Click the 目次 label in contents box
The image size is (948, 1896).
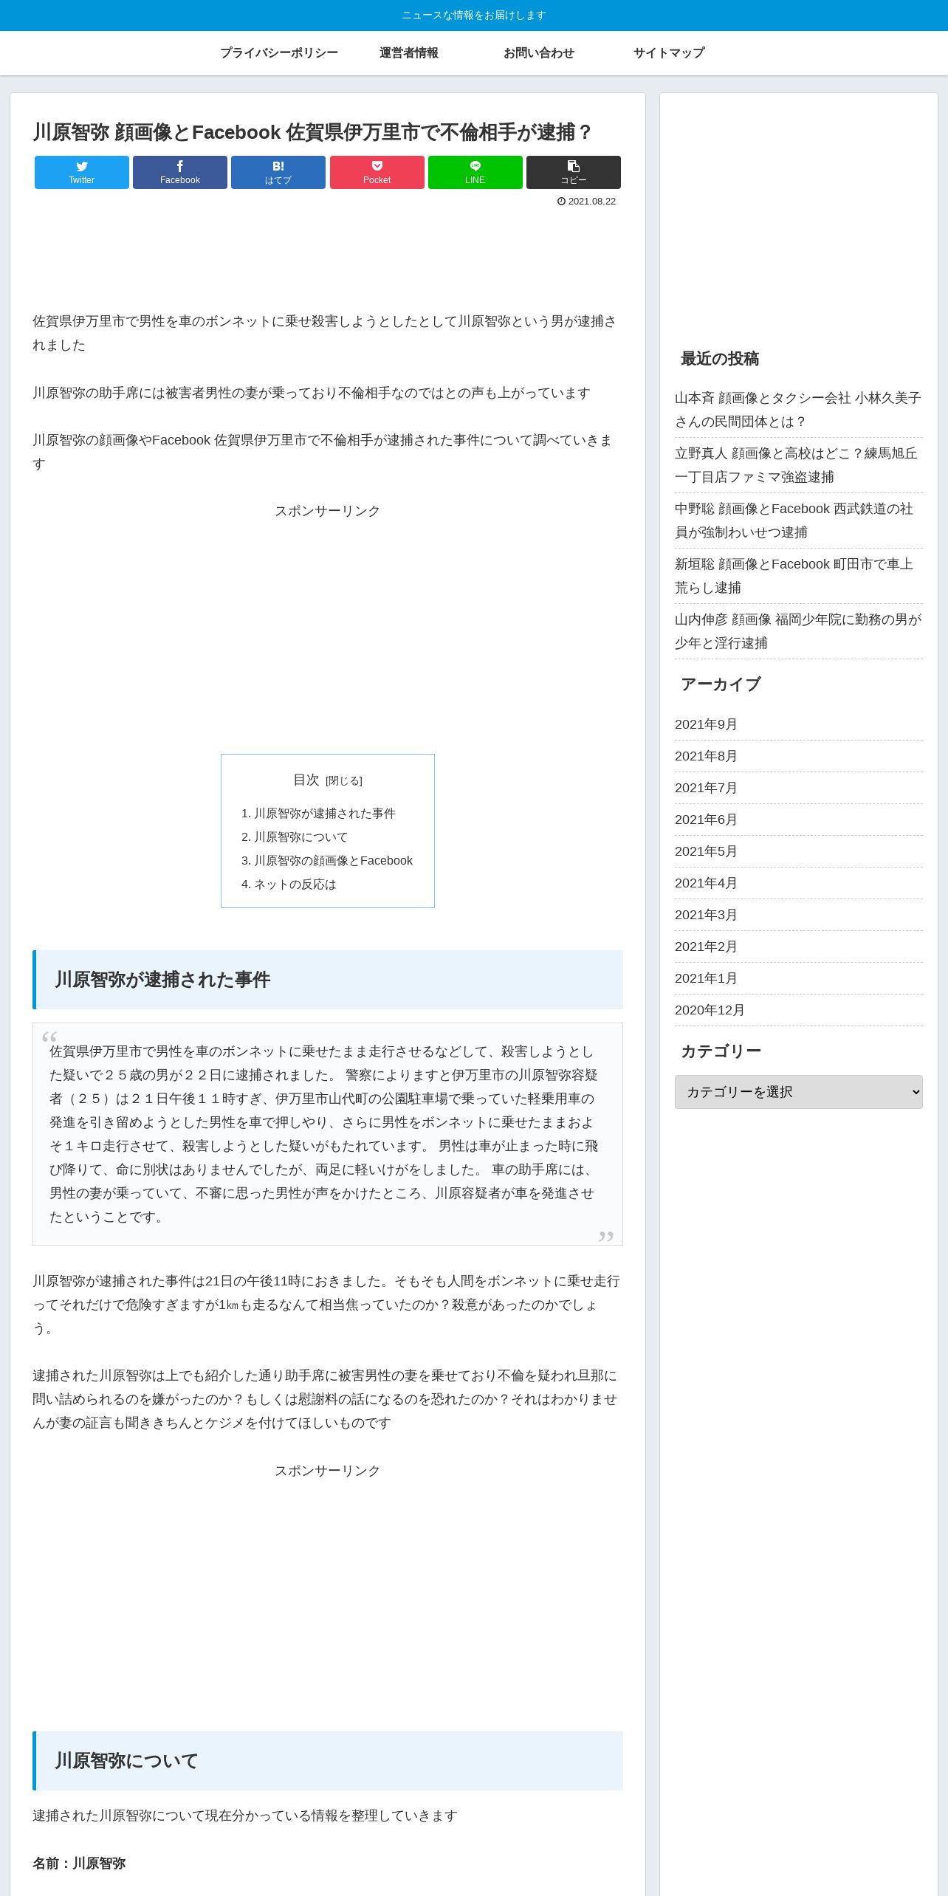[306, 780]
